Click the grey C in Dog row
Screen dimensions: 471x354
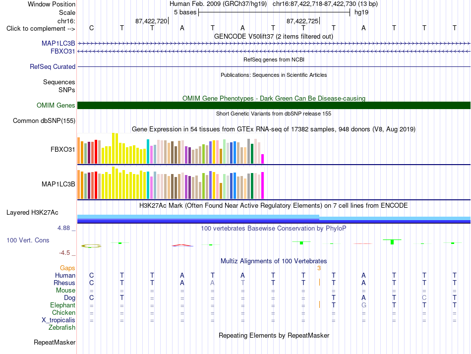424,297
